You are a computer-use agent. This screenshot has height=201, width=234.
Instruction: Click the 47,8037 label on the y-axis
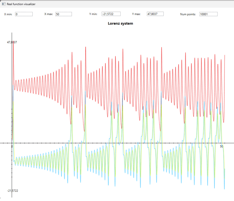click(x=12, y=42)
